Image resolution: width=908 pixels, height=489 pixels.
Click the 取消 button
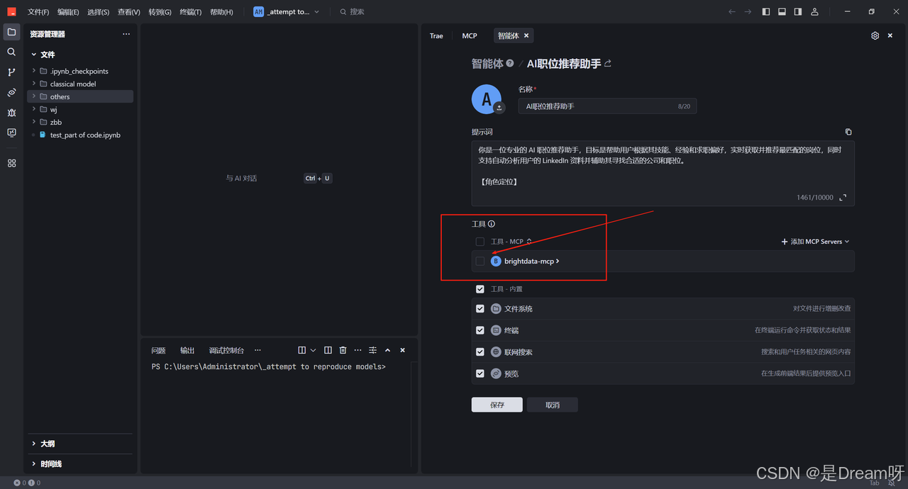tap(553, 405)
